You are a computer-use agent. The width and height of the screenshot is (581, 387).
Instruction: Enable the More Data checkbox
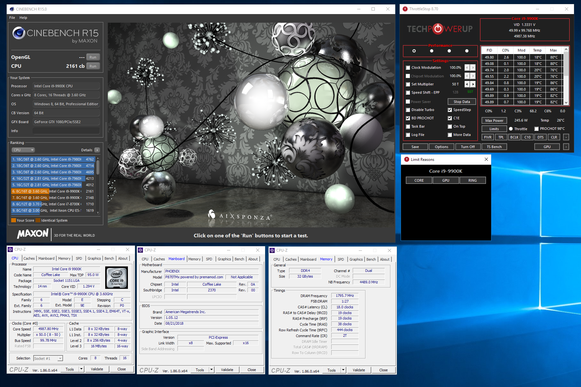coord(450,135)
